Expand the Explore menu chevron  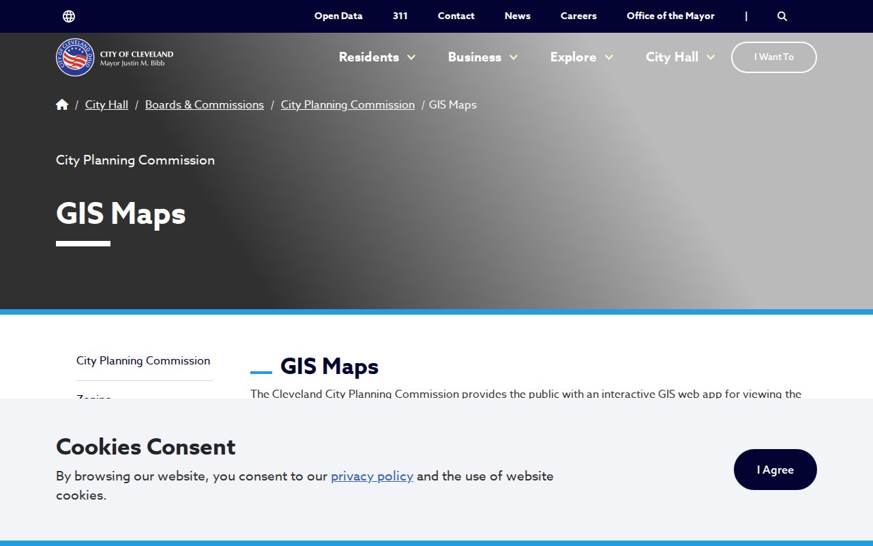tap(609, 57)
